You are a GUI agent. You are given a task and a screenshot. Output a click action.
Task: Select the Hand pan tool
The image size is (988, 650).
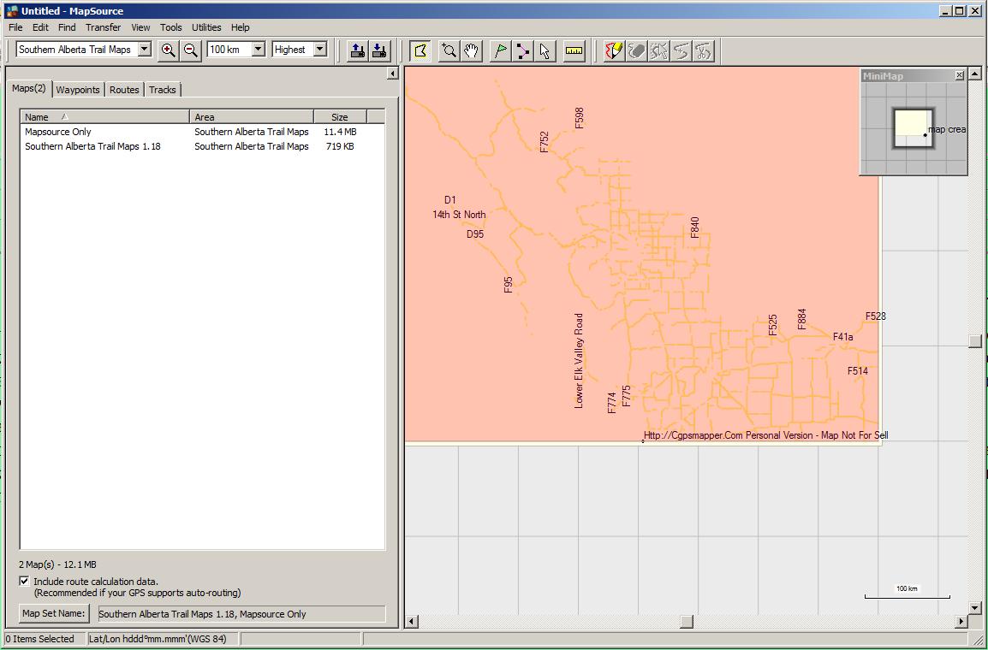471,50
